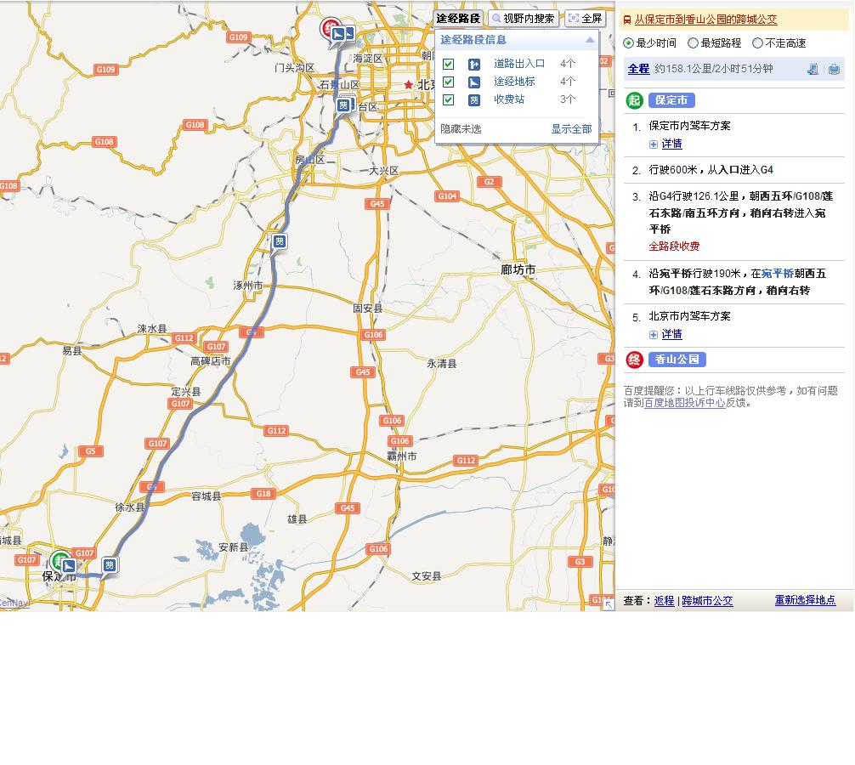
Task: Open 详情 link under 北京市内驾车方案
Action: pyautogui.click(x=671, y=334)
